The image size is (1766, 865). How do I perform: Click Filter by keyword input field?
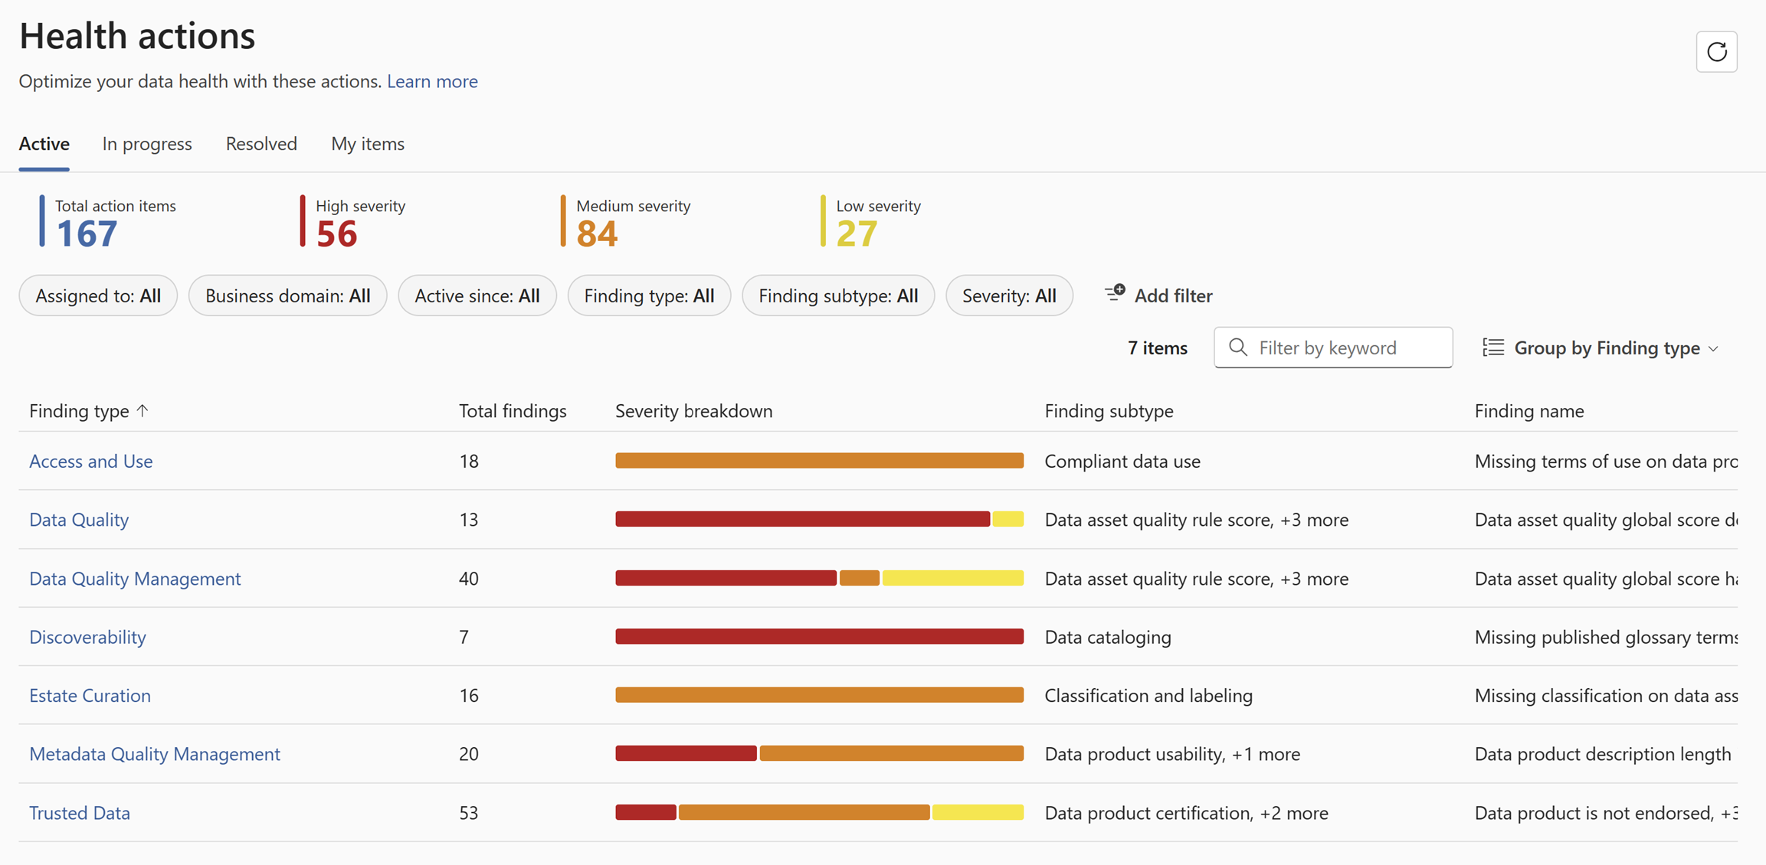click(1333, 348)
